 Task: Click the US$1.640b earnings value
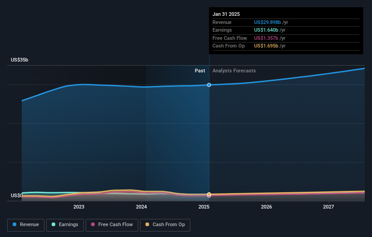266,30
